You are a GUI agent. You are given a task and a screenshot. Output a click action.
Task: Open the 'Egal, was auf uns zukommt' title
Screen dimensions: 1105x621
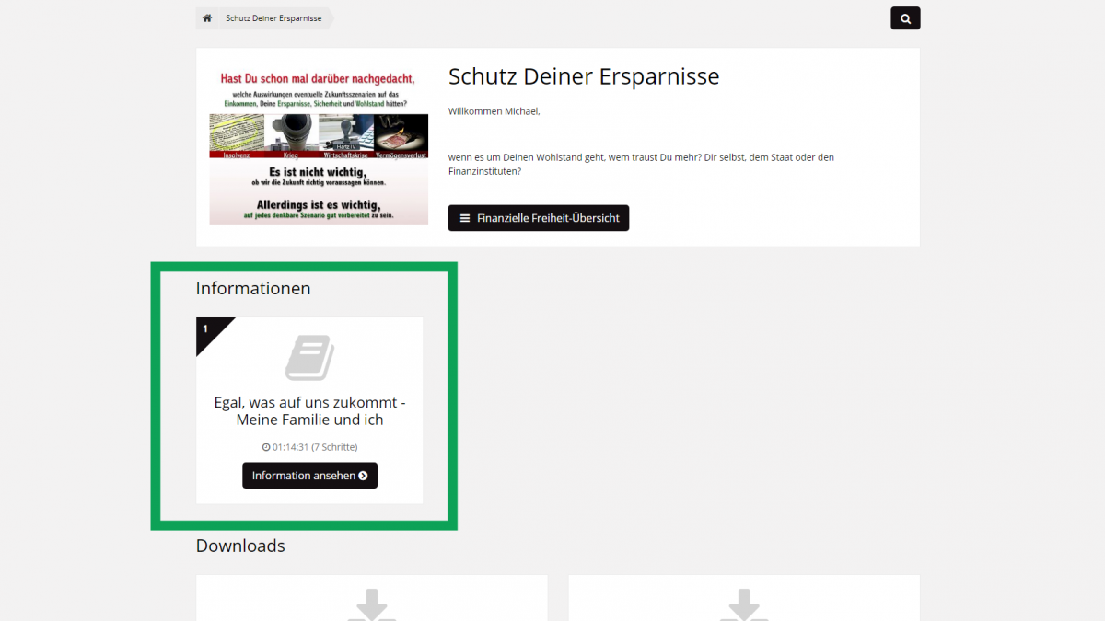click(x=309, y=411)
